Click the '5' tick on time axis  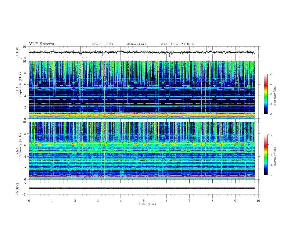coord(144,201)
